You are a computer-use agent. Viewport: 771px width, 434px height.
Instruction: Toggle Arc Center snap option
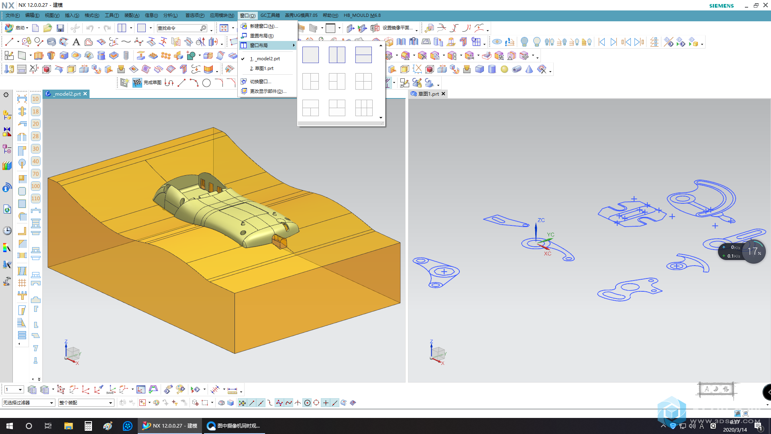[307, 403]
